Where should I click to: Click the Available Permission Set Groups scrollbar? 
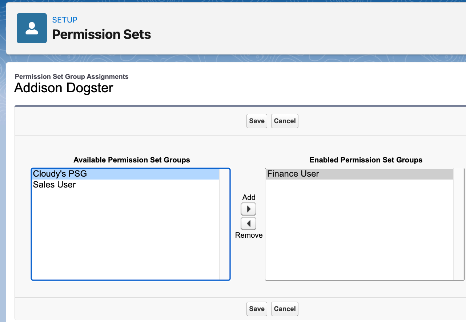[x=224, y=224]
